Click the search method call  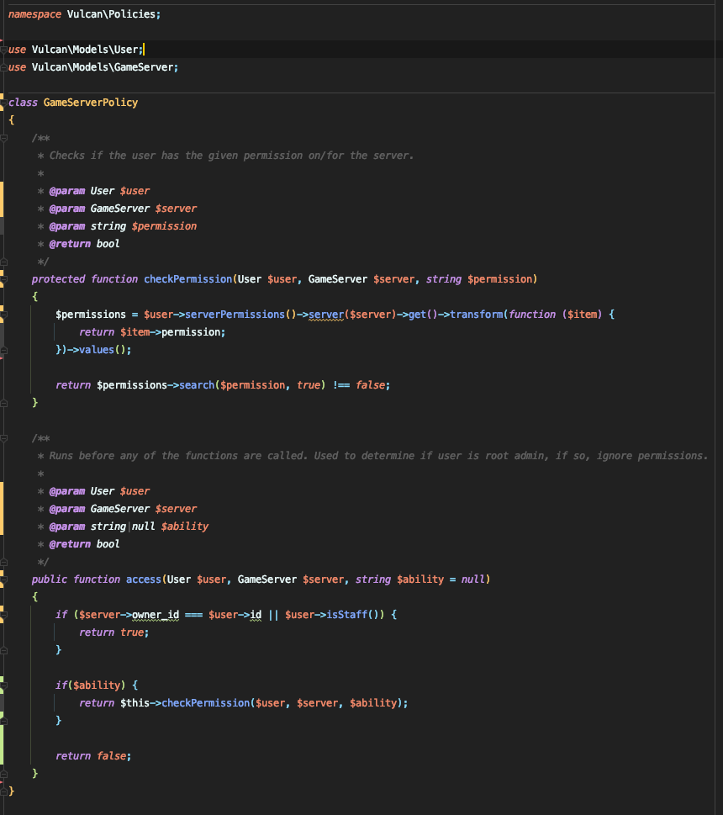[x=195, y=385]
